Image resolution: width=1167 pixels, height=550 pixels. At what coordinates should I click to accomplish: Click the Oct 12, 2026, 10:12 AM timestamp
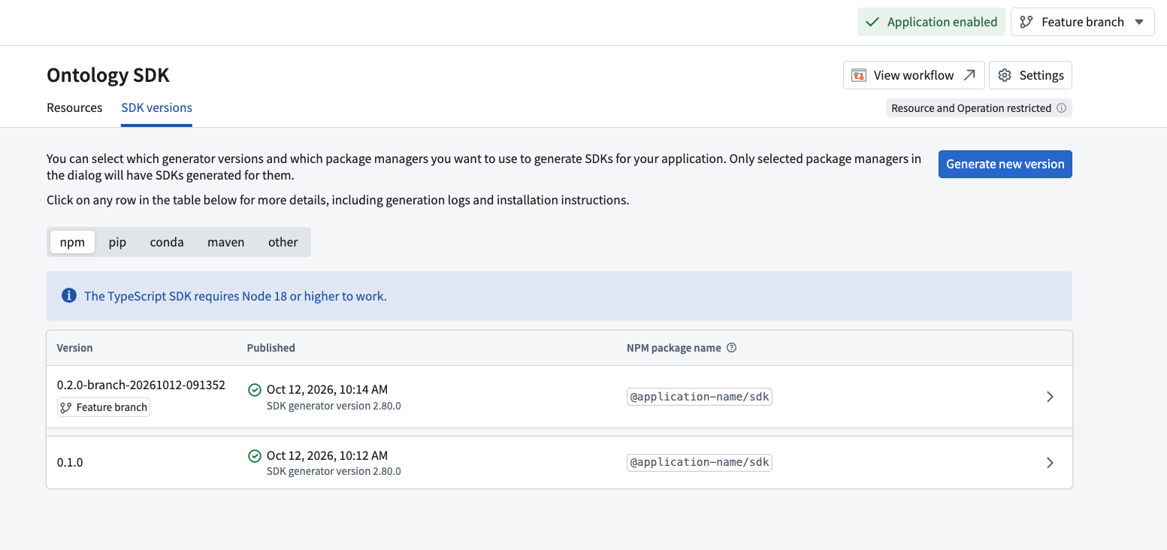(x=327, y=455)
